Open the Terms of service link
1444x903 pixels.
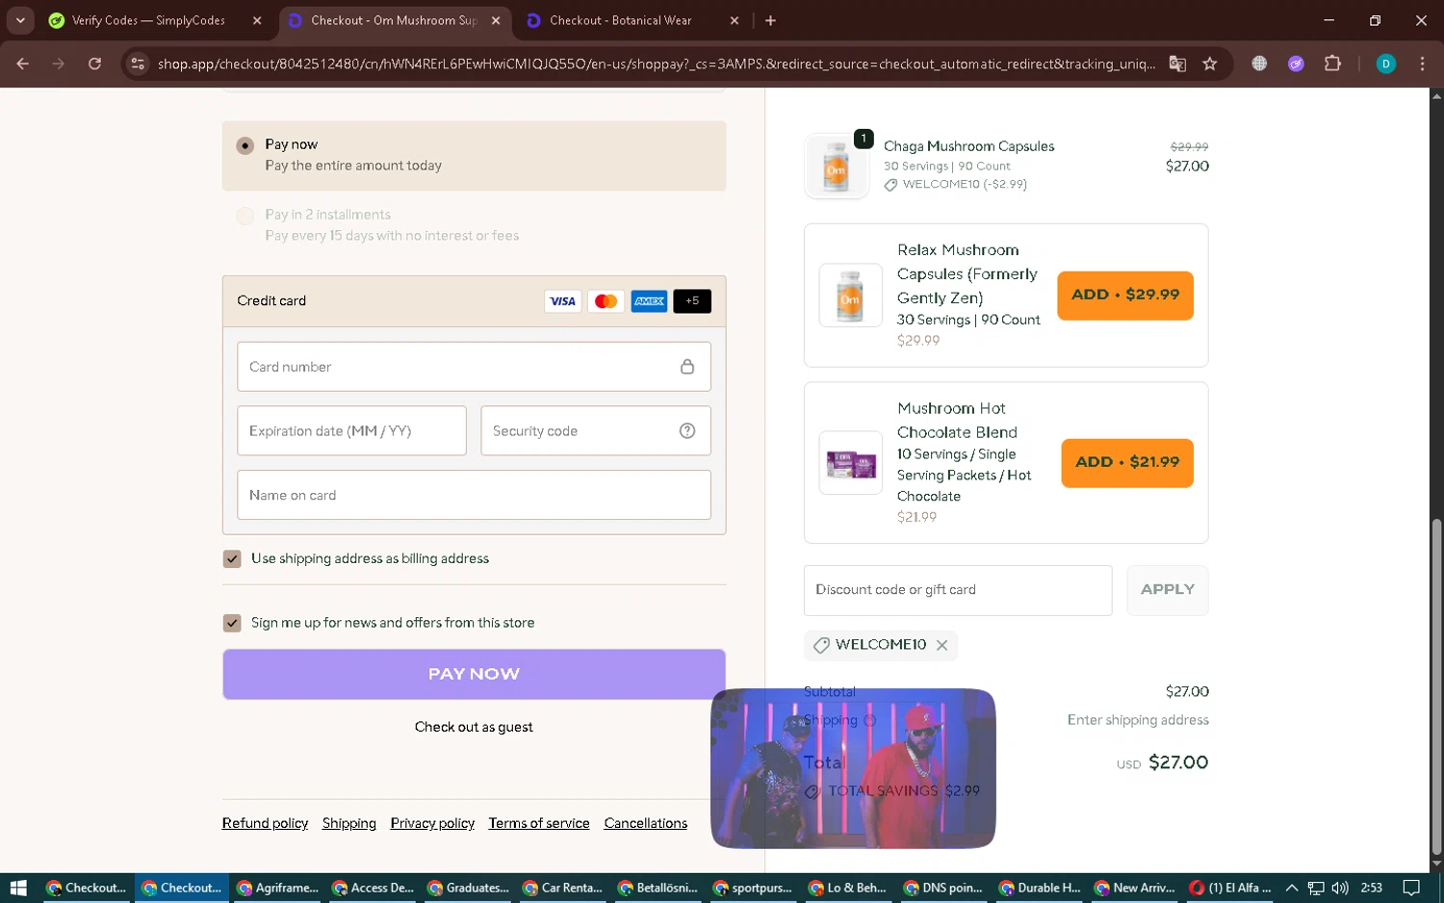tap(539, 823)
